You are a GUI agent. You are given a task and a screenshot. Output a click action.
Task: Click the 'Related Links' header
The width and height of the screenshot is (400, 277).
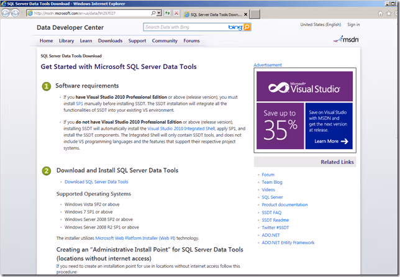(x=337, y=162)
